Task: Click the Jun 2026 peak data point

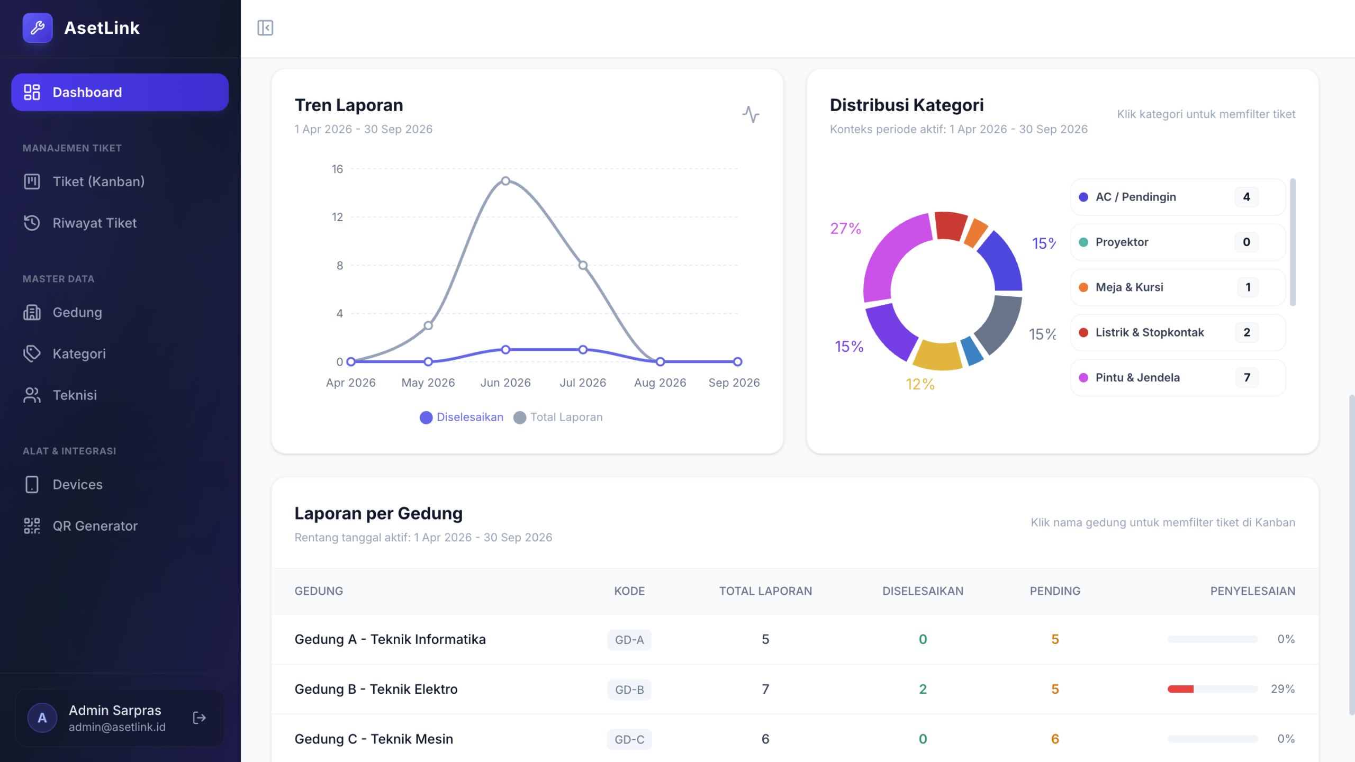Action: (505, 181)
